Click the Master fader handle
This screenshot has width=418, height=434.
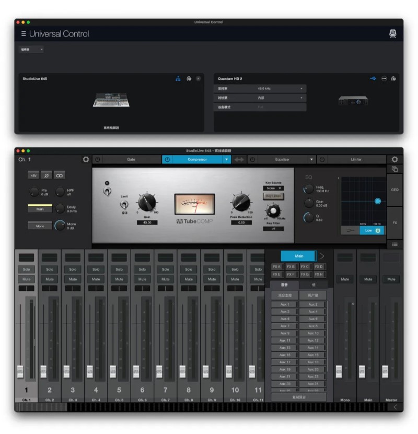(385, 372)
